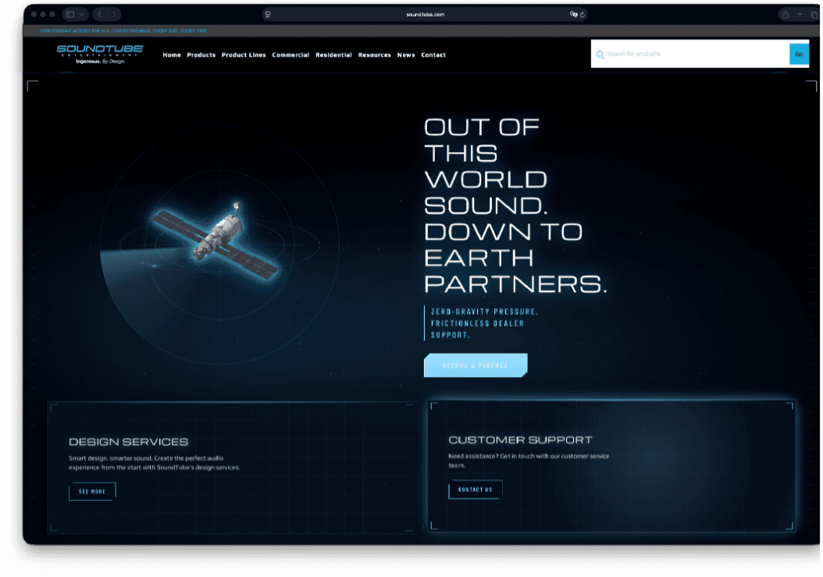
Task: Click the SoundTube Entertainment logo
Action: [100, 54]
